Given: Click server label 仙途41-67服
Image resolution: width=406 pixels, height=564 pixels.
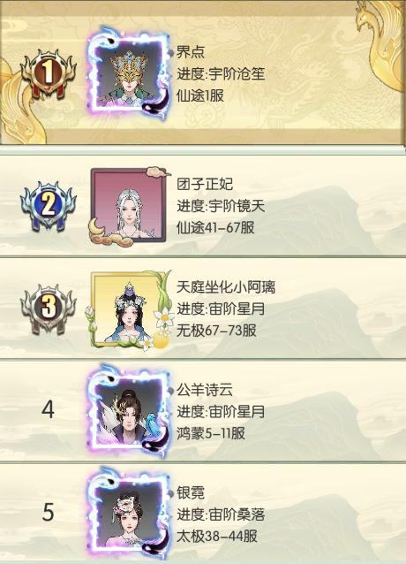Looking at the screenshot, I should (215, 228).
